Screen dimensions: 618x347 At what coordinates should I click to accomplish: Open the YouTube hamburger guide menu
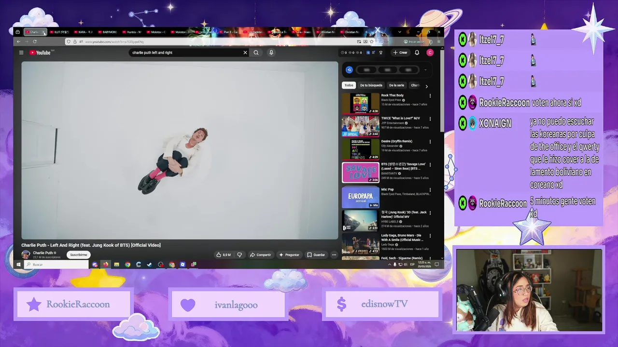click(21, 53)
